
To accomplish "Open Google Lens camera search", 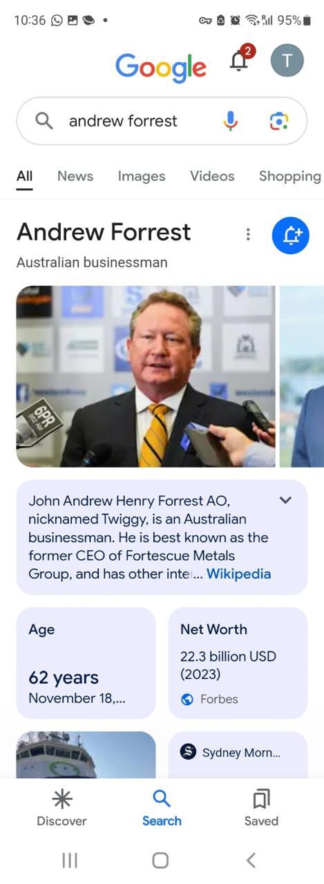I will click(x=278, y=122).
